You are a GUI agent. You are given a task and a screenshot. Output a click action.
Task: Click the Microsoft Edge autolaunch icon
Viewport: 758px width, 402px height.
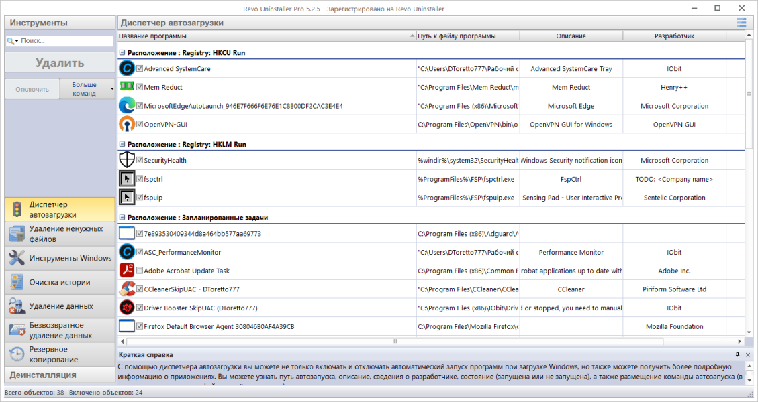(x=127, y=105)
